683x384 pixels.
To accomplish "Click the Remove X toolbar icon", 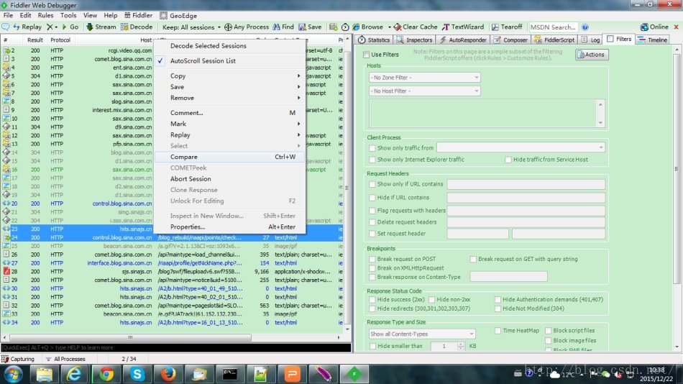I will [x=50, y=27].
